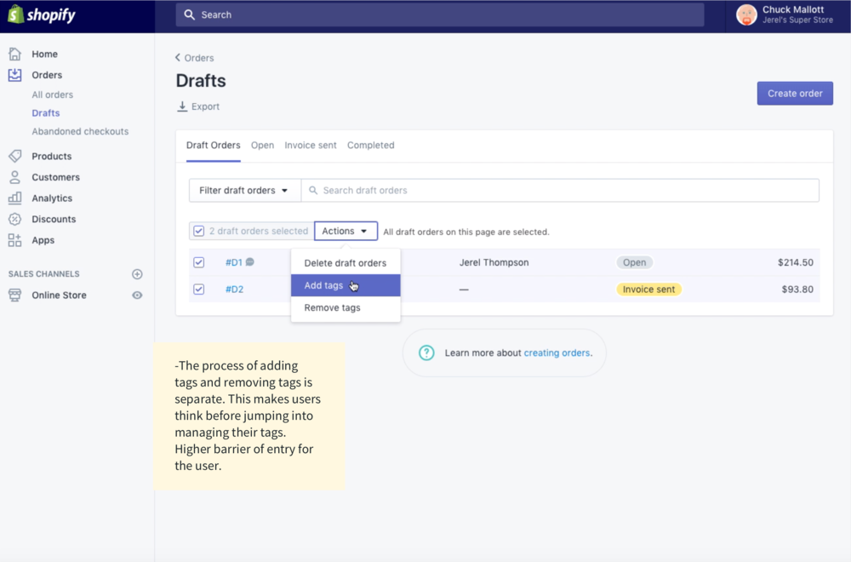This screenshot has height=562, width=851.
Task: Choose Remove tags in the Actions menu
Action: coord(346,308)
